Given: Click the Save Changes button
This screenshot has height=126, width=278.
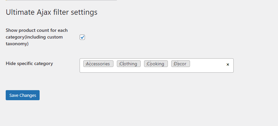Looking at the screenshot, I should coord(23,95).
